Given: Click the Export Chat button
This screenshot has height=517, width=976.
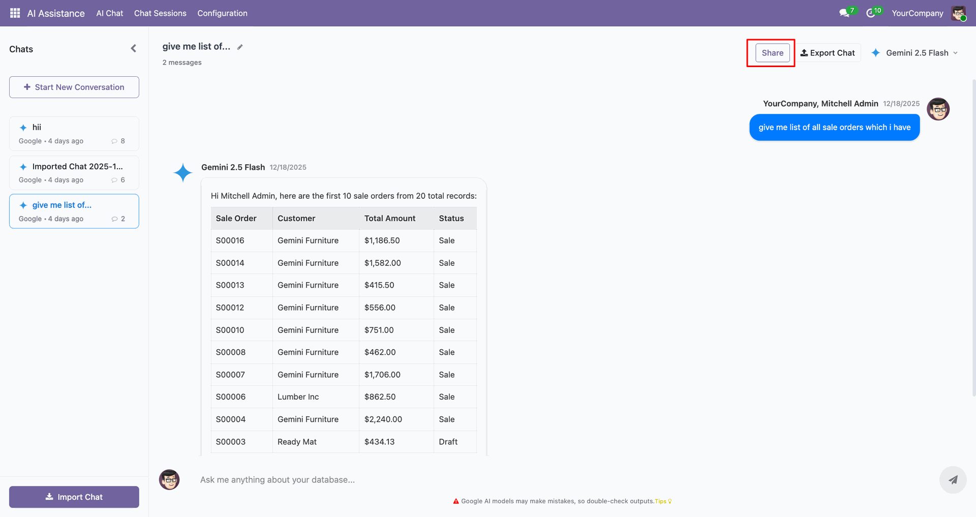Looking at the screenshot, I should pyautogui.click(x=828, y=53).
